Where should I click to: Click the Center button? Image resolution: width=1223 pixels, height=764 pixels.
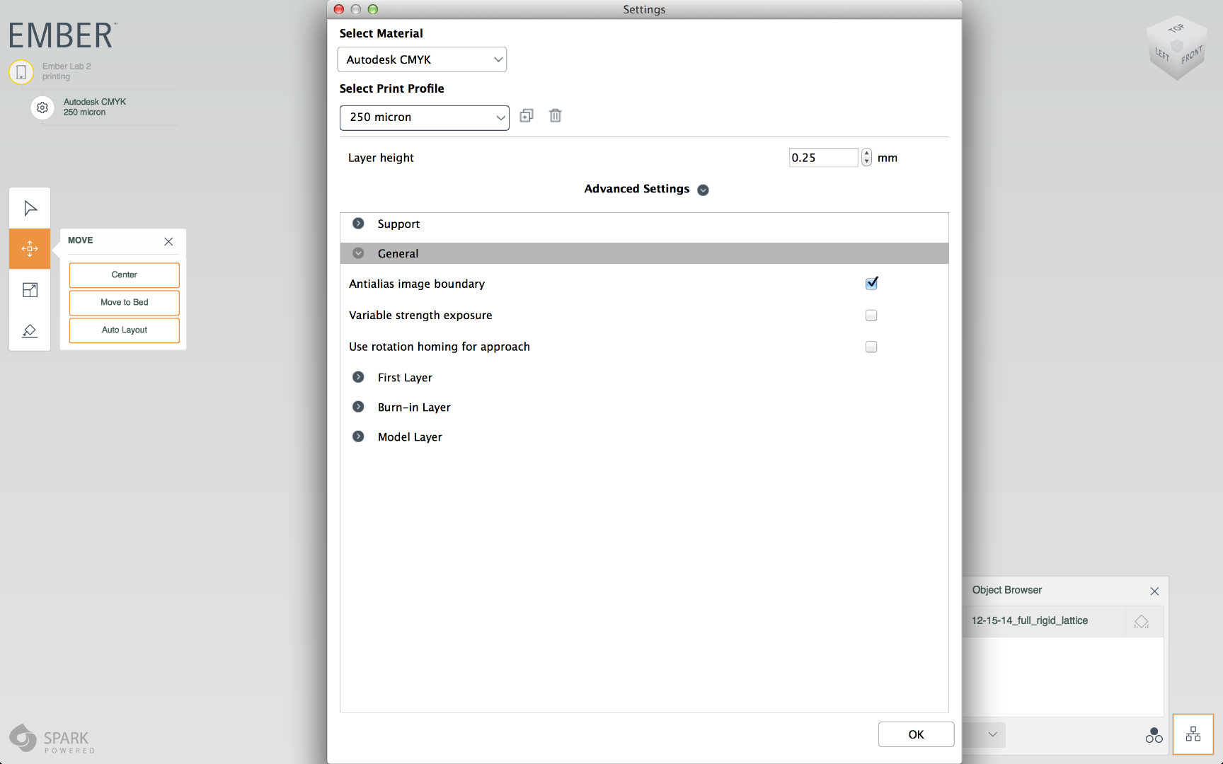(x=125, y=275)
